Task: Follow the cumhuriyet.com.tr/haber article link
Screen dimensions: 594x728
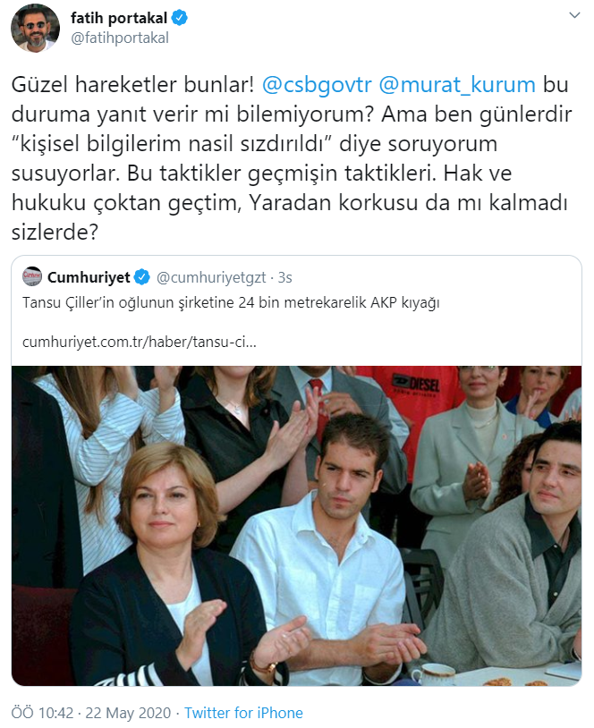Action: tap(140, 343)
